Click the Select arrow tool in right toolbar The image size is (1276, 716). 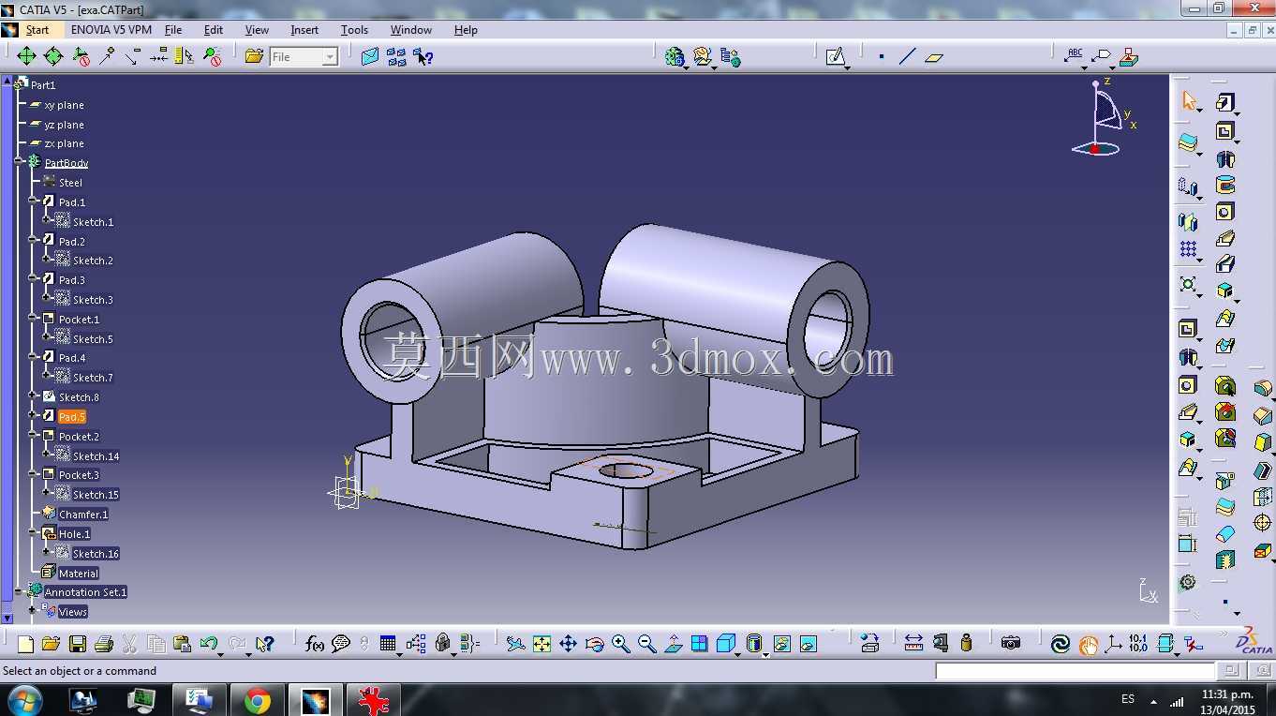pos(1189,101)
